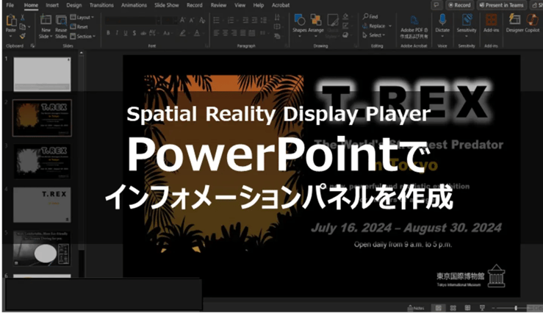Select the T.REX slide 2 thumbnail
The height and width of the screenshot is (313, 543).
[x=43, y=118]
